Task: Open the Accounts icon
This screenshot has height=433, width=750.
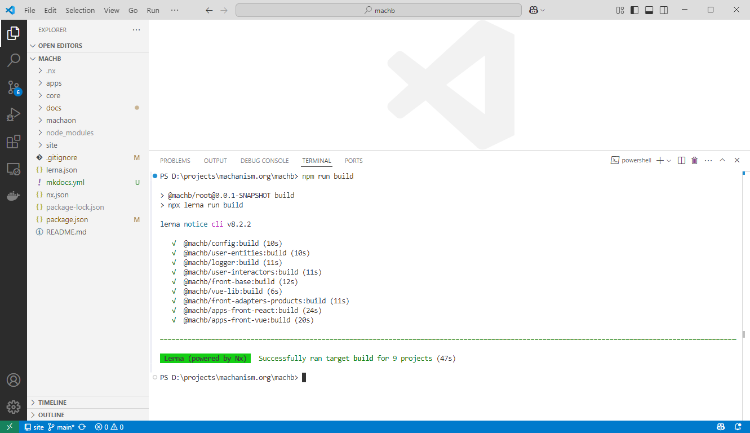Action: pyautogui.click(x=14, y=380)
